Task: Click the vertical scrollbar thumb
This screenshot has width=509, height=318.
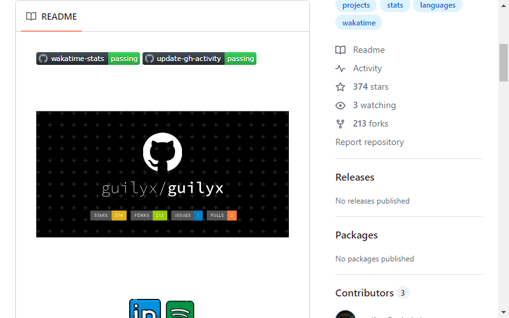Action: pos(503,62)
